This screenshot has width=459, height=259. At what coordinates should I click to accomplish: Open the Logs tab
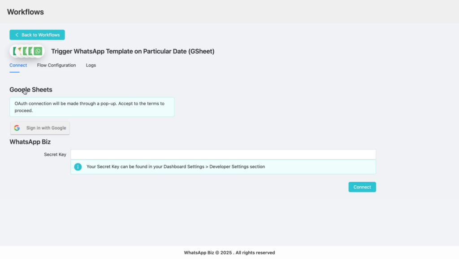pos(91,65)
